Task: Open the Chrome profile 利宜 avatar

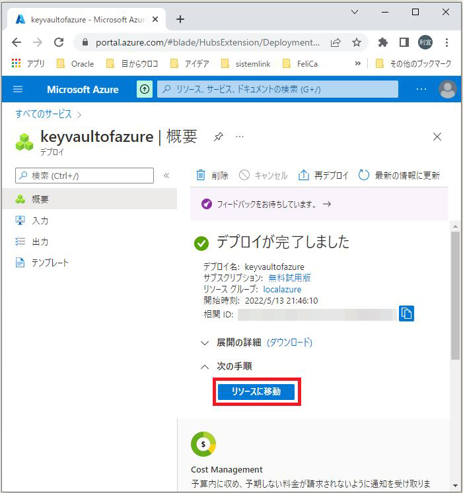Action: (425, 42)
